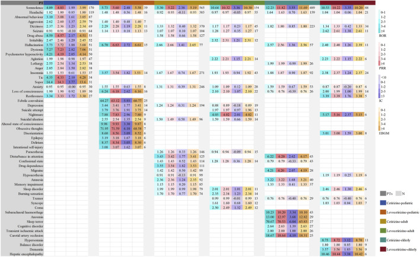Click the dark red Levocetirizine-elderly legend swatch

pos(383,249)
